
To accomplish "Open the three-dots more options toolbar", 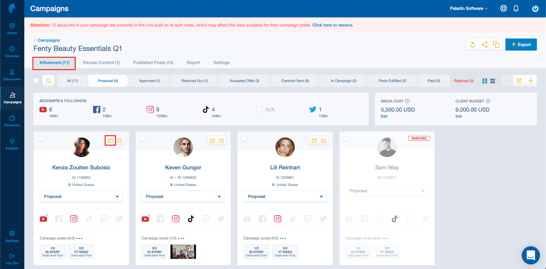I will [x=507, y=81].
